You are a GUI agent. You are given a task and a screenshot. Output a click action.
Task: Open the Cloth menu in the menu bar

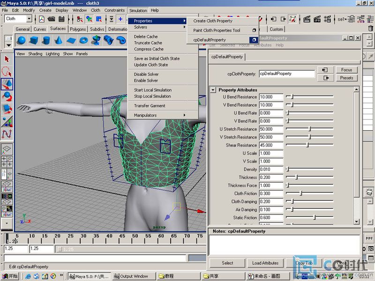click(96, 10)
